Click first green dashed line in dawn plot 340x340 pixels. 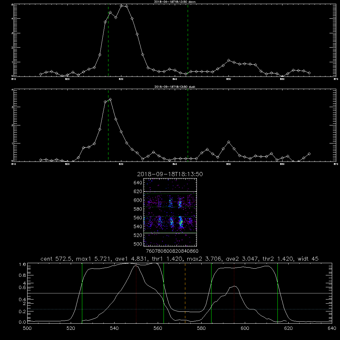tap(108, 40)
